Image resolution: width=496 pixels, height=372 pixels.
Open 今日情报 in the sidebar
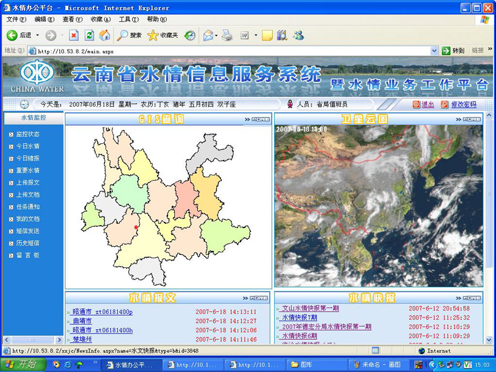28,158
